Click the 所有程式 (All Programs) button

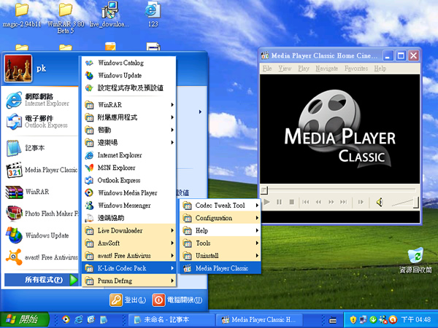coord(42,280)
